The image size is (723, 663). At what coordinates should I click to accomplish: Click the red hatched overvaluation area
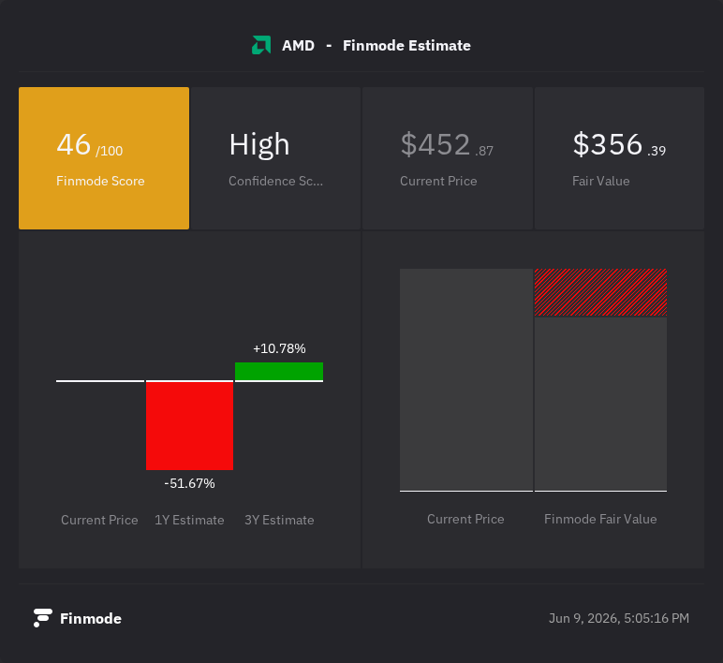[x=601, y=292]
